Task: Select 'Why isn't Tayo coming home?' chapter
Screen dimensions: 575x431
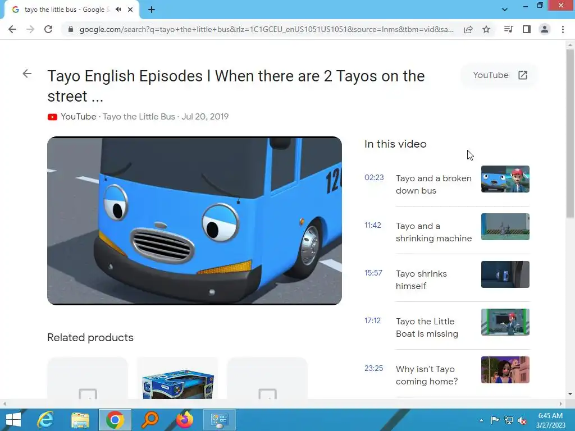Action: click(x=427, y=375)
